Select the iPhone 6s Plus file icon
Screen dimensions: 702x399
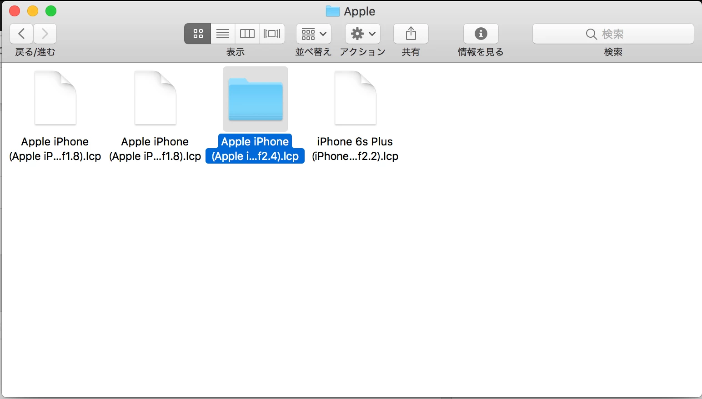point(356,98)
